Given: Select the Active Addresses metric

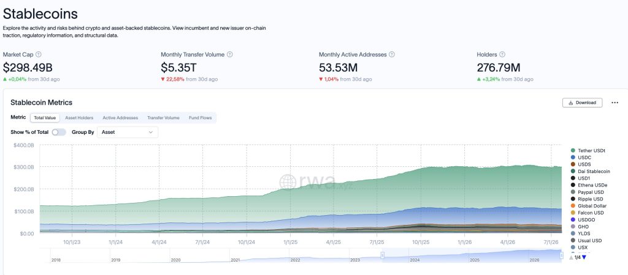Looking at the screenshot, I should pos(120,118).
